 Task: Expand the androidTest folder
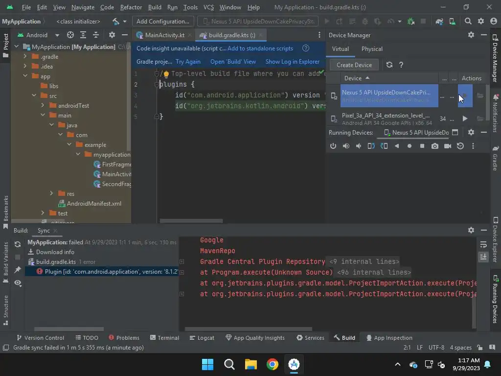[x=43, y=106]
